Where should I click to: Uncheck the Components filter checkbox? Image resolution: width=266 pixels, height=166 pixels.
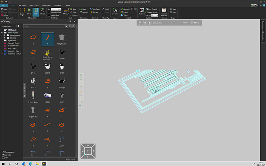(3, 152)
